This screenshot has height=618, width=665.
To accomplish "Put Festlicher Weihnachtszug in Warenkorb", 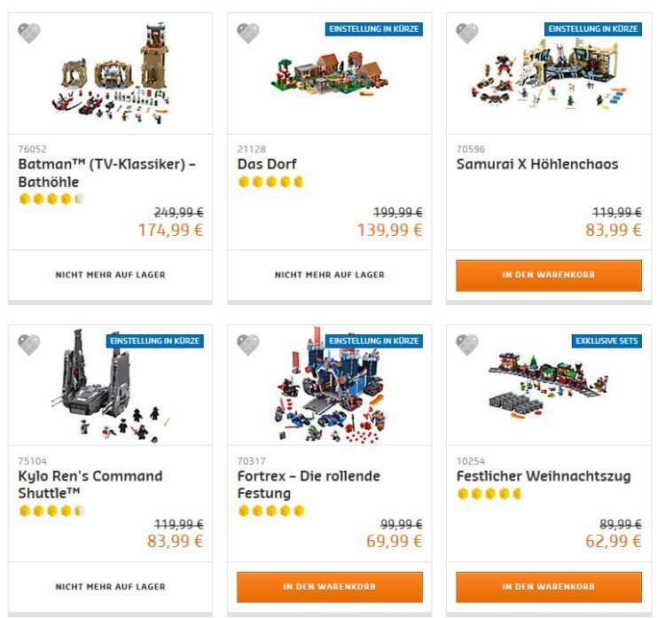I will click(549, 587).
